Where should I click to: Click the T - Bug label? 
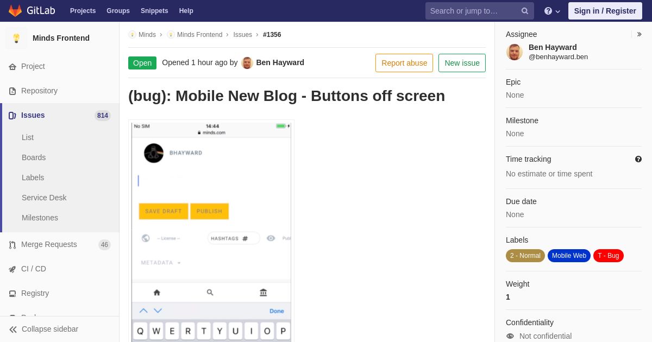tap(609, 256)
